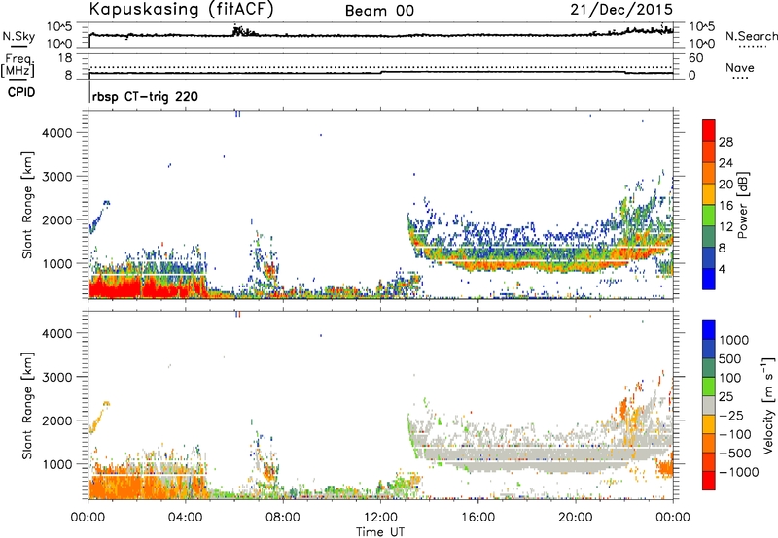This screenshot has height=538, width=778.
Task: Click the '3000' range tick of power panel
Action: [57, 177]
